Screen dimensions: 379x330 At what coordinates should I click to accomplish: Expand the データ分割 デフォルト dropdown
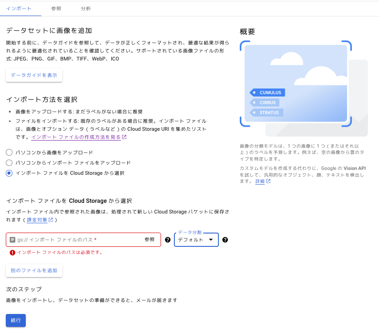click(196, 240)
